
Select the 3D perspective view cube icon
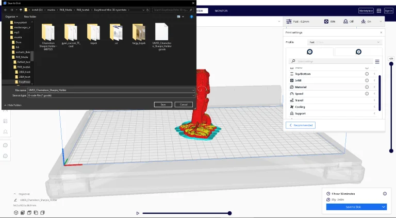[16, 212]
